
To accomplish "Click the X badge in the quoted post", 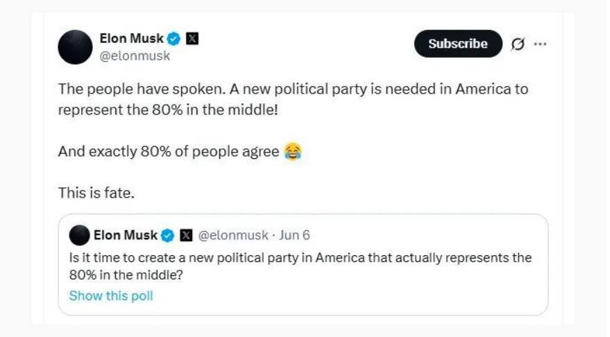I will click(x=186, y=236).
